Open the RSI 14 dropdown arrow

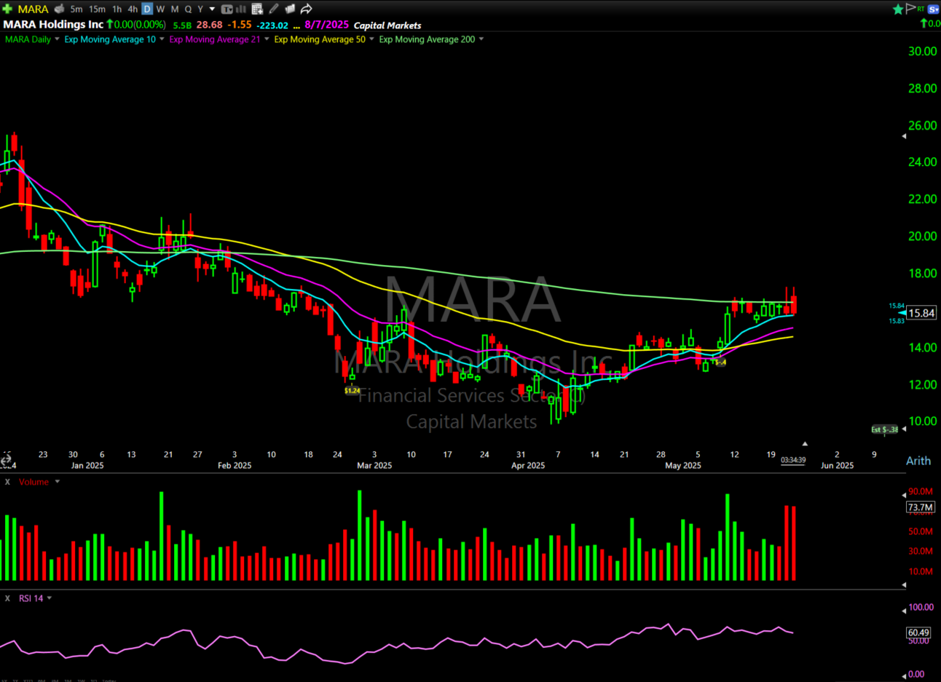click(50, 598)
